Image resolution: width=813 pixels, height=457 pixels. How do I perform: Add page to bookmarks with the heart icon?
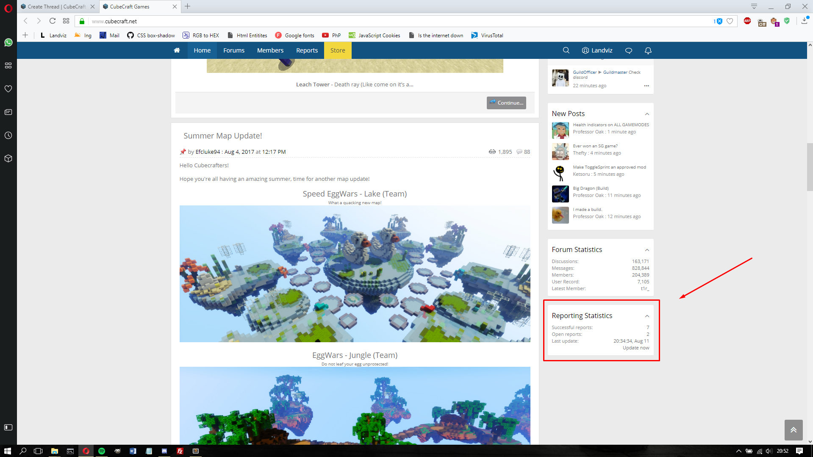730,21
